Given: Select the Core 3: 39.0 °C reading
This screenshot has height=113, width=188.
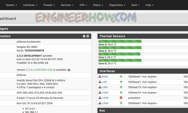Looking at the screenshot, I should [107, 44].
